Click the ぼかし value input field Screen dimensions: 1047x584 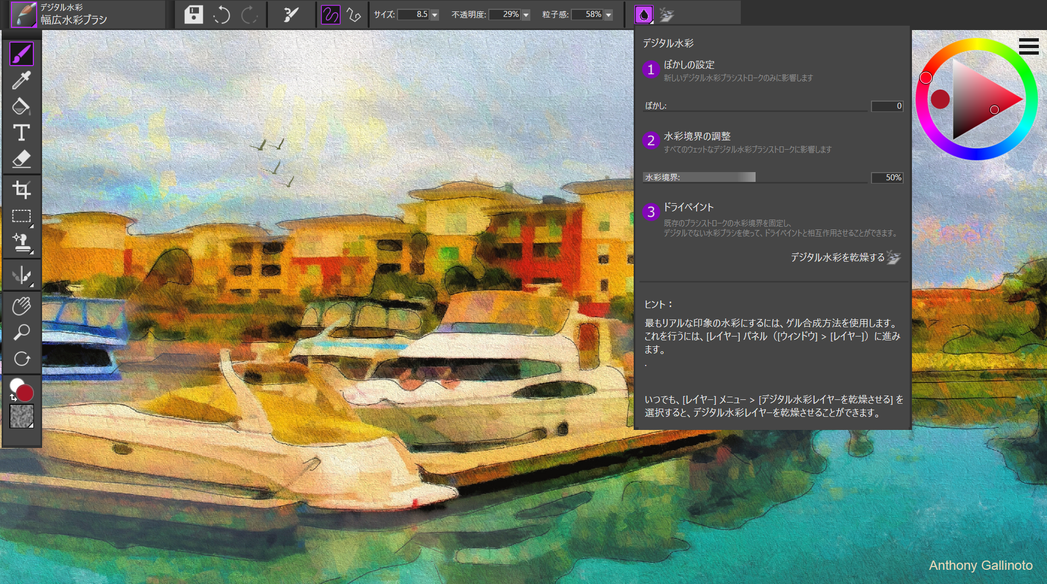[886, 106]
